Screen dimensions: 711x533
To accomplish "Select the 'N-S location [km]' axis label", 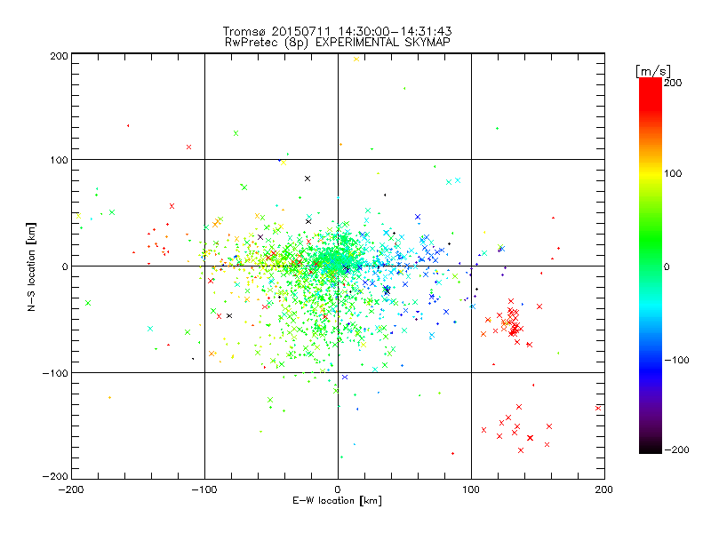I will click(x=31, y=266).
